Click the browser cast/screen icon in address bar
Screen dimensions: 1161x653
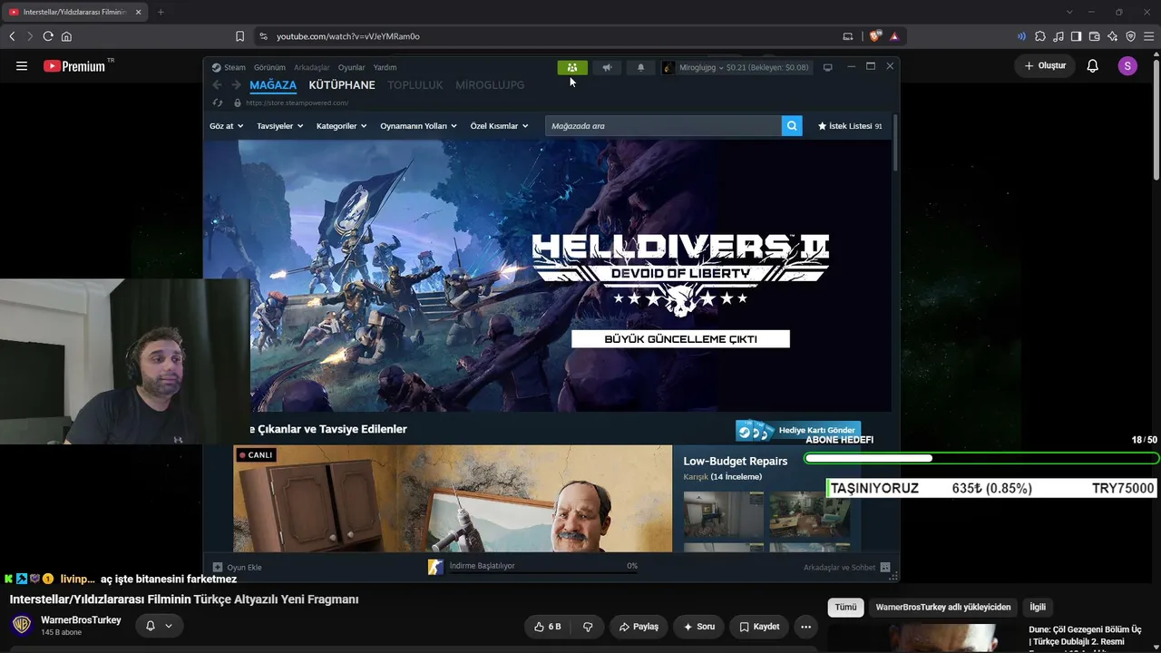848,36
